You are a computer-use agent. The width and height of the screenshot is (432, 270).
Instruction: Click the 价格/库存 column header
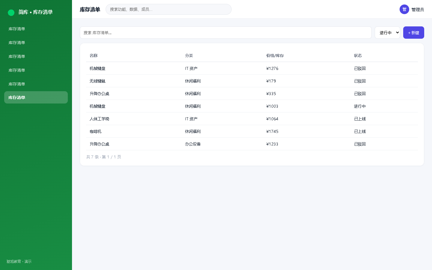(x=275, y=55)
